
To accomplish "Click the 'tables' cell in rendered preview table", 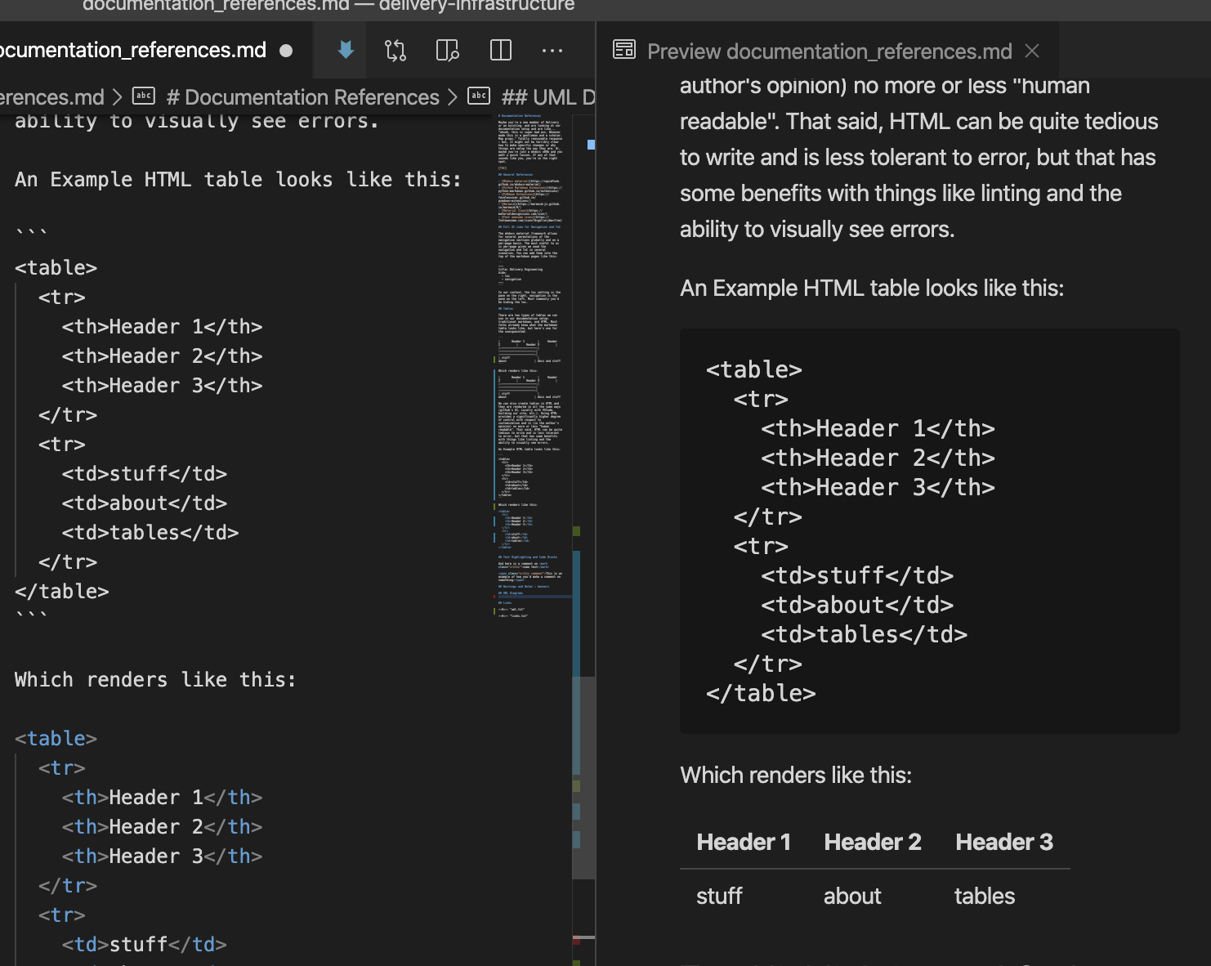I will [x=985, y=897].
